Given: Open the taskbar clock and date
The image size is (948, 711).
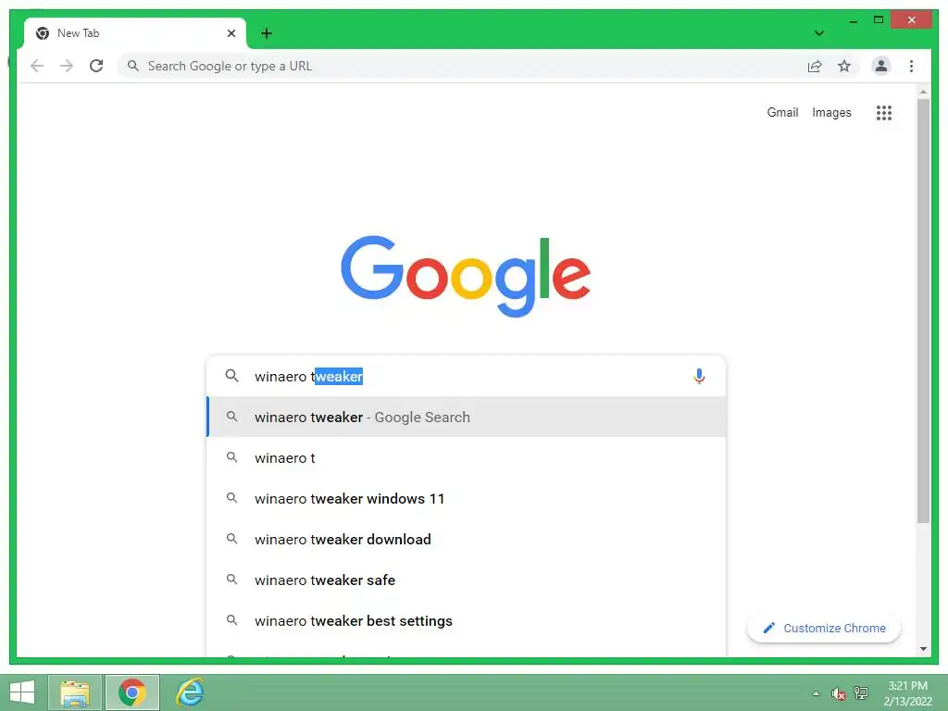Looking at the screenshot, I should tap(907, 693).
